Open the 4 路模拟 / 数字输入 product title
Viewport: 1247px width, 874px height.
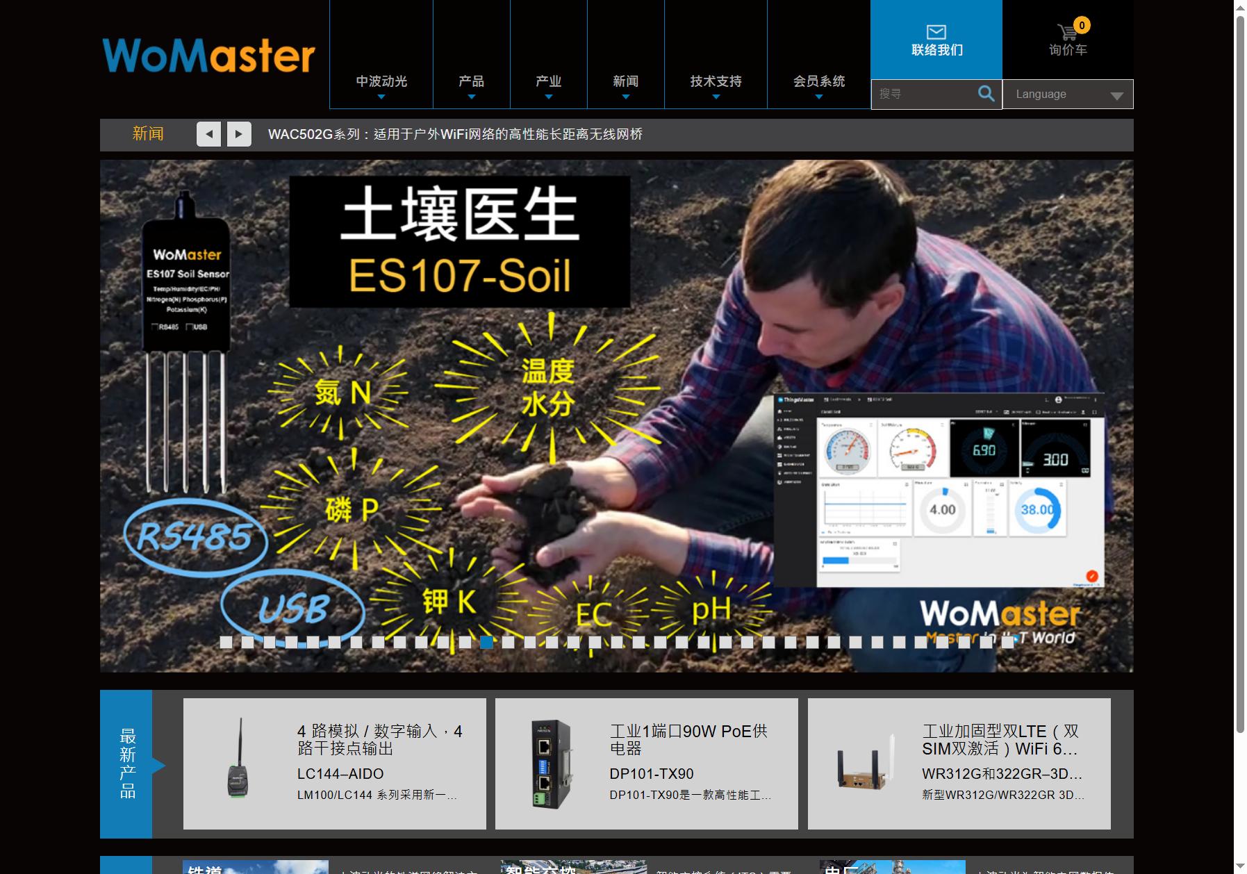click(380, 739)
